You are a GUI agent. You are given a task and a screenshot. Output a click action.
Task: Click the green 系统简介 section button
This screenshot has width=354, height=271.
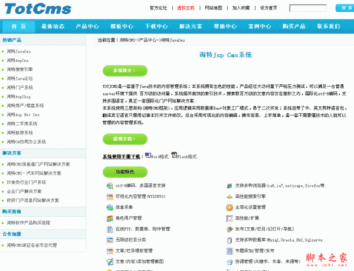[x=125, y=71]
